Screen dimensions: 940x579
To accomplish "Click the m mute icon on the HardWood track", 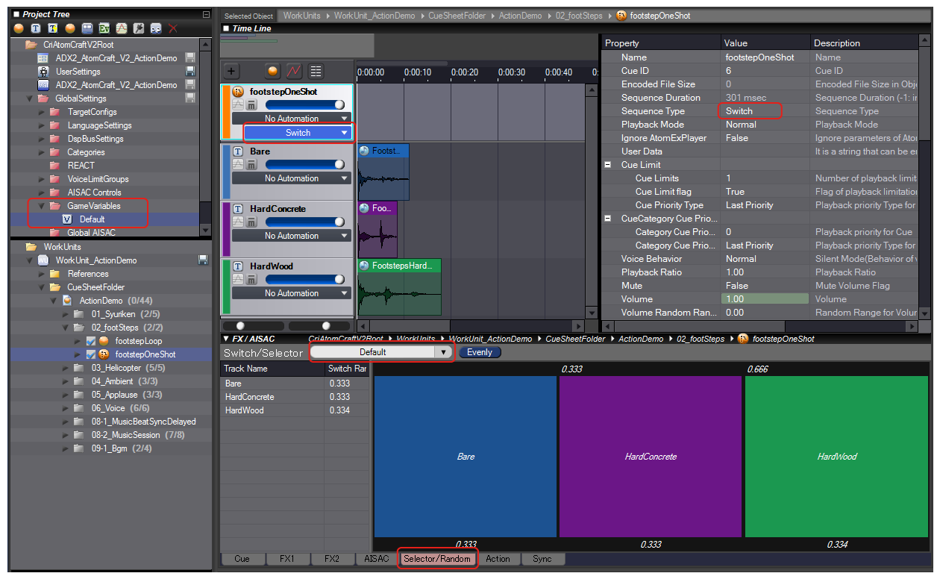I will tap(251, 279).
